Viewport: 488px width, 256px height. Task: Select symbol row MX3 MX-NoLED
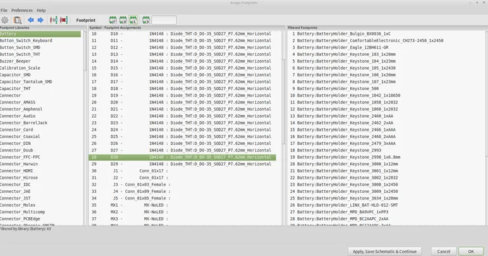(x=183, y=218)
